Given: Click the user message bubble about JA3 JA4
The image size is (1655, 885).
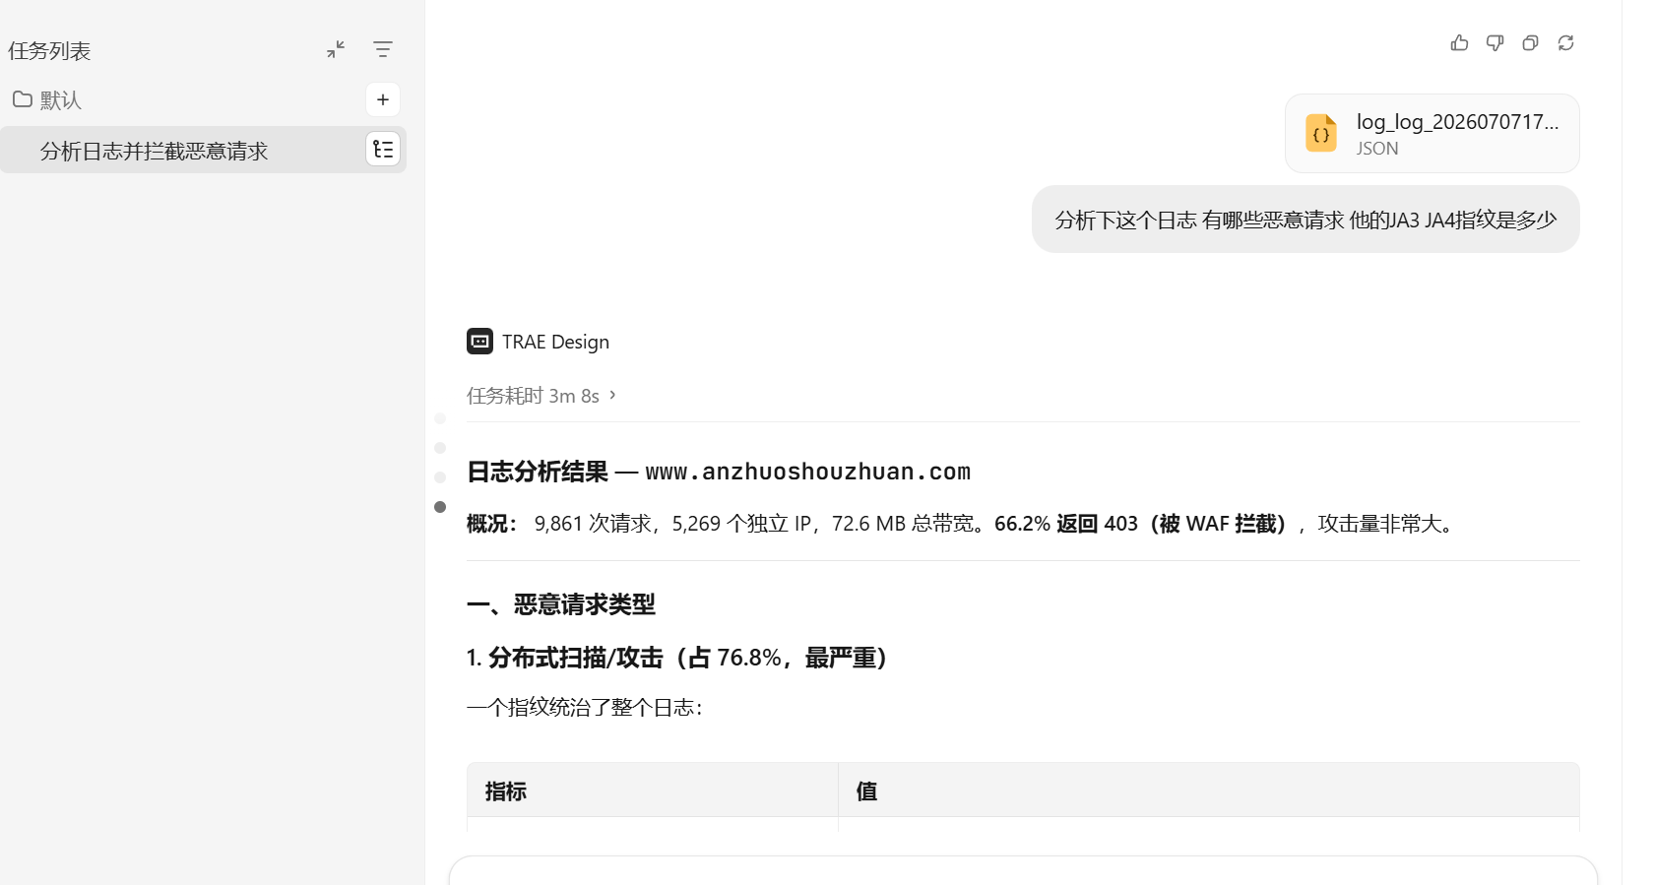Looking at the screenshot, I should point(1305,220).
